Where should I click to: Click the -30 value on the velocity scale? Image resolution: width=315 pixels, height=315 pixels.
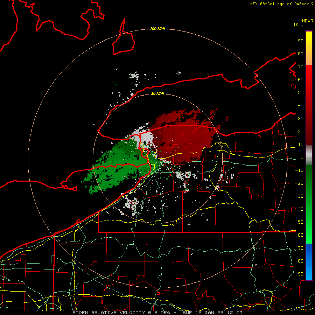299,196
